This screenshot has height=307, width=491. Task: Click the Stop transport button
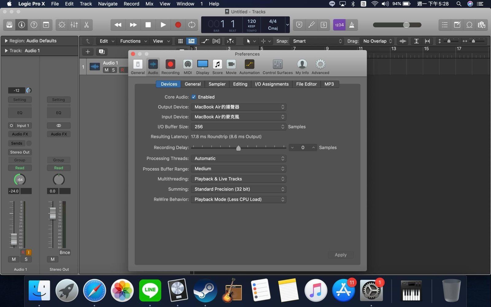(x=148, y=25)
